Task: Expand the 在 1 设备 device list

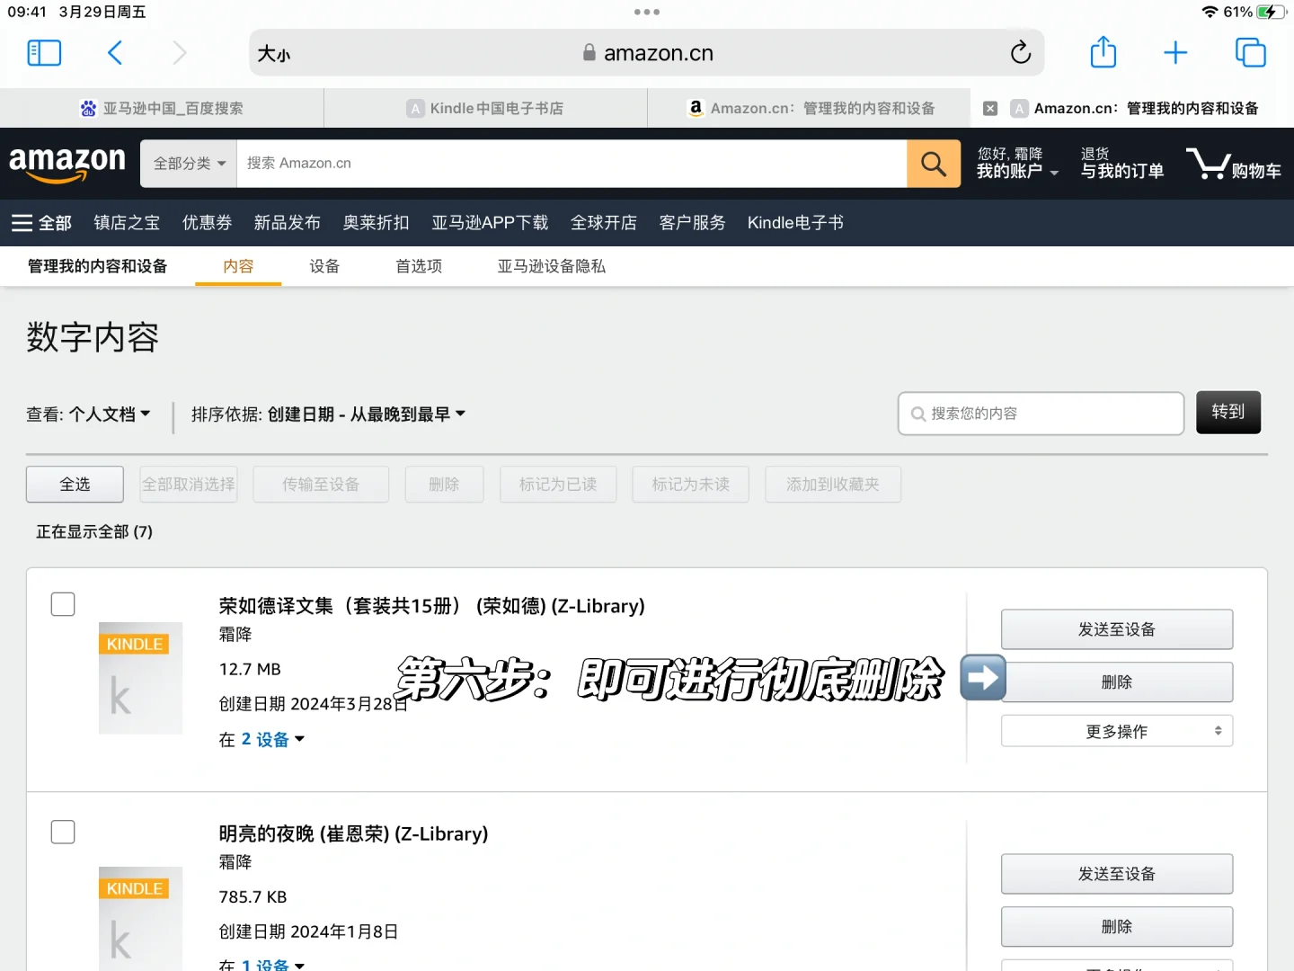Action: (261, 964)
